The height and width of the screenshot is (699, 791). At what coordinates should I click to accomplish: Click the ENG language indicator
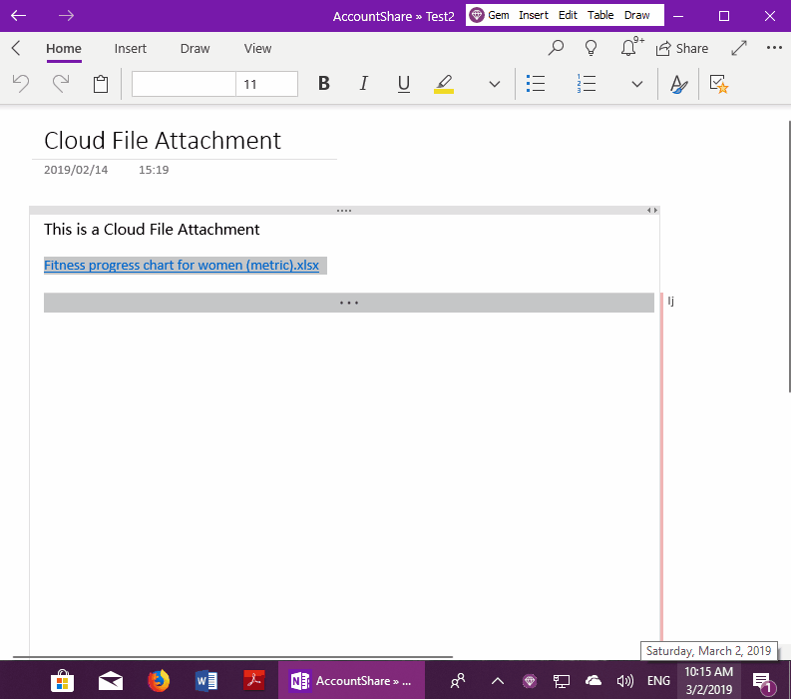pos(658,681)
